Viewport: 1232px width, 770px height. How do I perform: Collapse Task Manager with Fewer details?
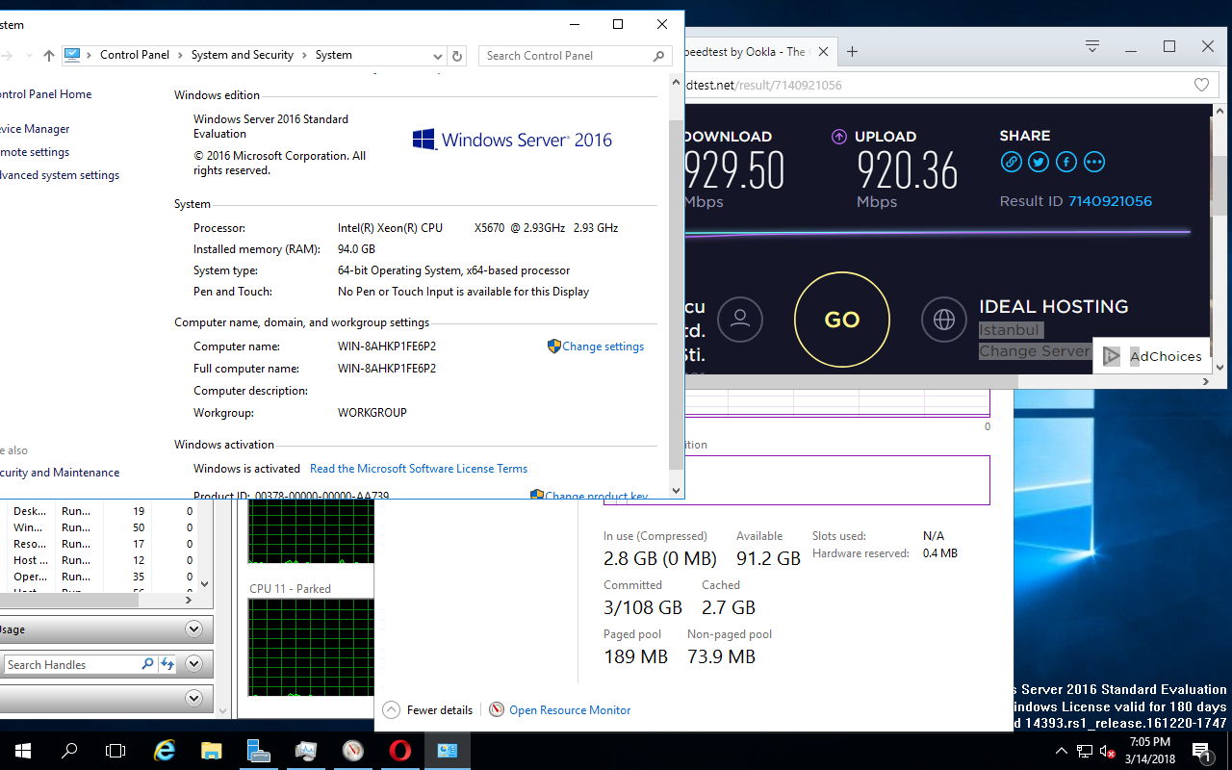click(428, 709)
